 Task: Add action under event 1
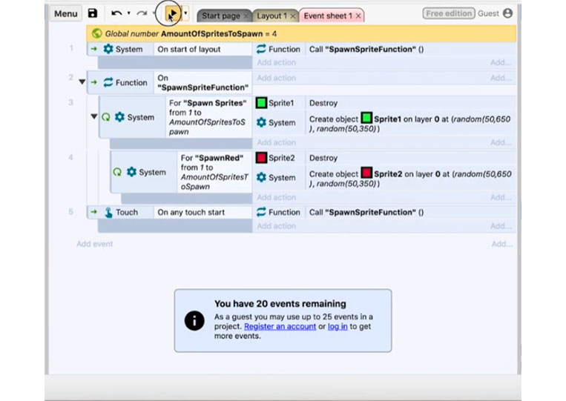(x=276, y=62)
